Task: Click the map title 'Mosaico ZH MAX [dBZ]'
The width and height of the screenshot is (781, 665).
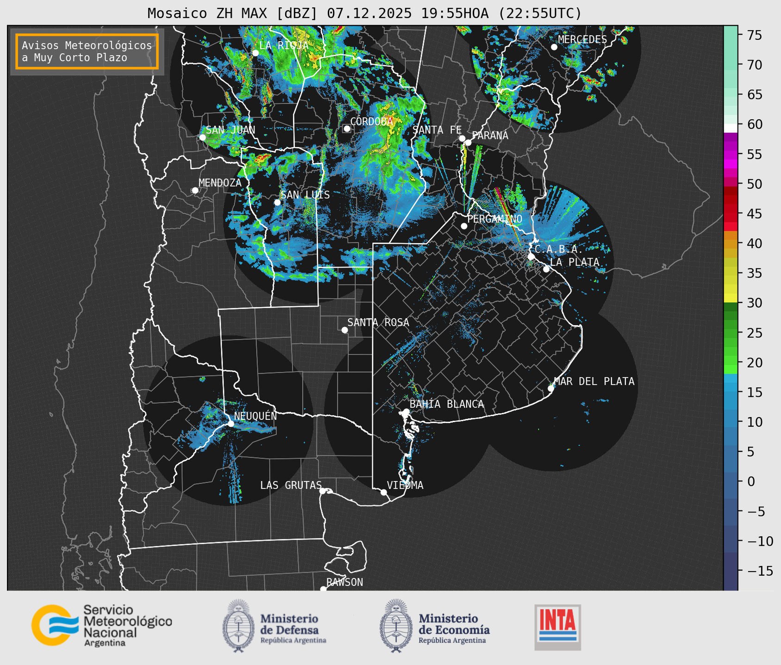Action: (x=233, y=13)
